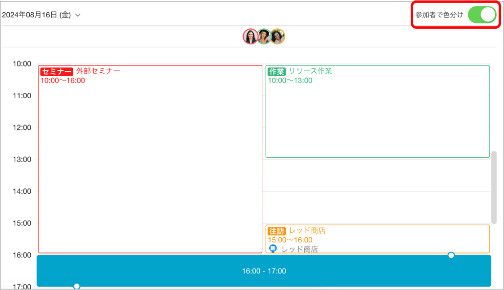Select the blue 16:00 - 17:00 time block
Screen dimensions: 504x290
(x=264, y=271)
